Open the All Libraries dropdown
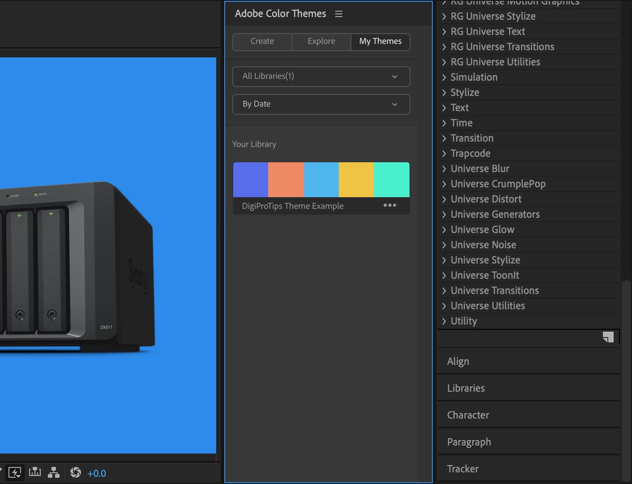 click(x=321, y=76)
